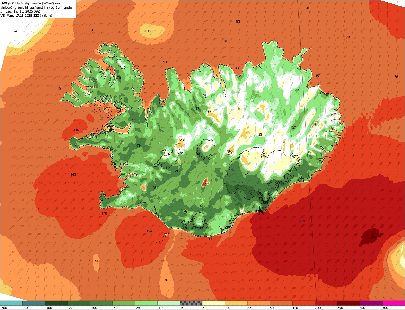Click the map value '20' in eastern highlands
Viewport: 405px width, 310px height.
(x=284, y=142)
